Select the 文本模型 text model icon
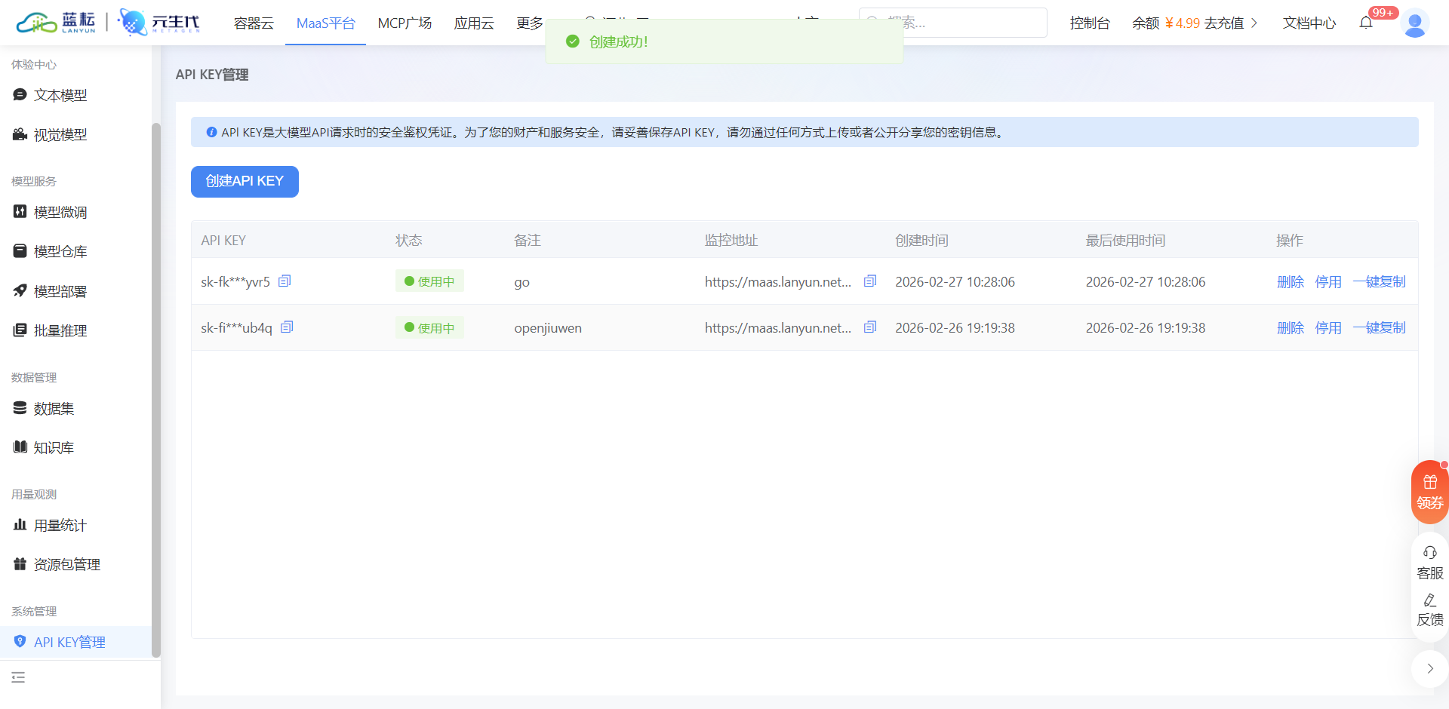This screenshot has height=709, width=1449. click(20, 94)
